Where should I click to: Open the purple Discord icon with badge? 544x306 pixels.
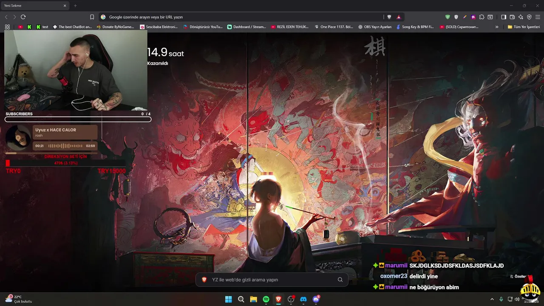316,299
